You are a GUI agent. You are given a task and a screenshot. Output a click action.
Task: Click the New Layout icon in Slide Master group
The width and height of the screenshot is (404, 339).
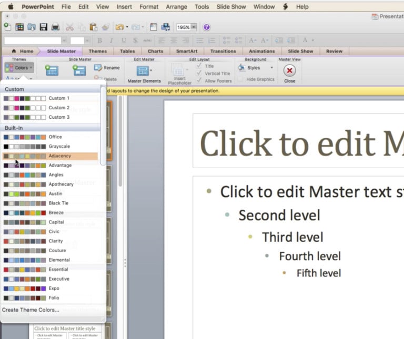point(79,70)
